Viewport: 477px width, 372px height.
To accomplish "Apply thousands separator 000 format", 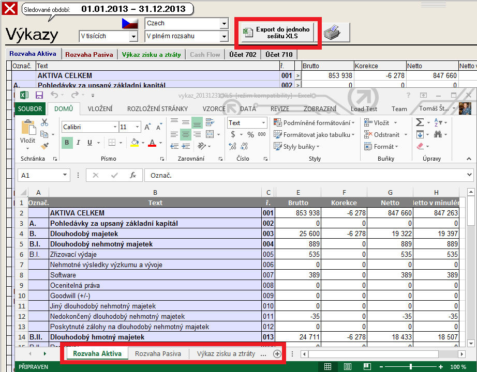I will click(262, 134).
